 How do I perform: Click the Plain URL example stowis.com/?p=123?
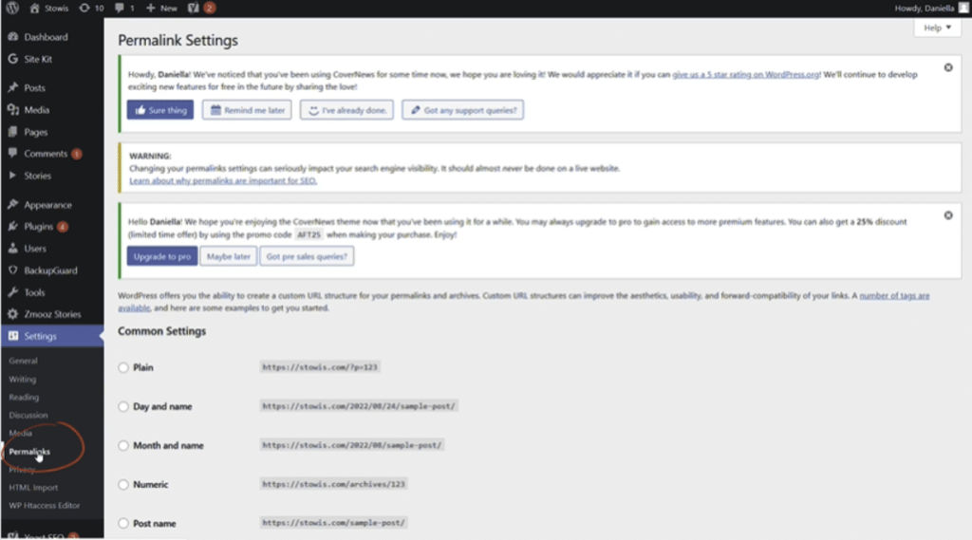(320, 367)
